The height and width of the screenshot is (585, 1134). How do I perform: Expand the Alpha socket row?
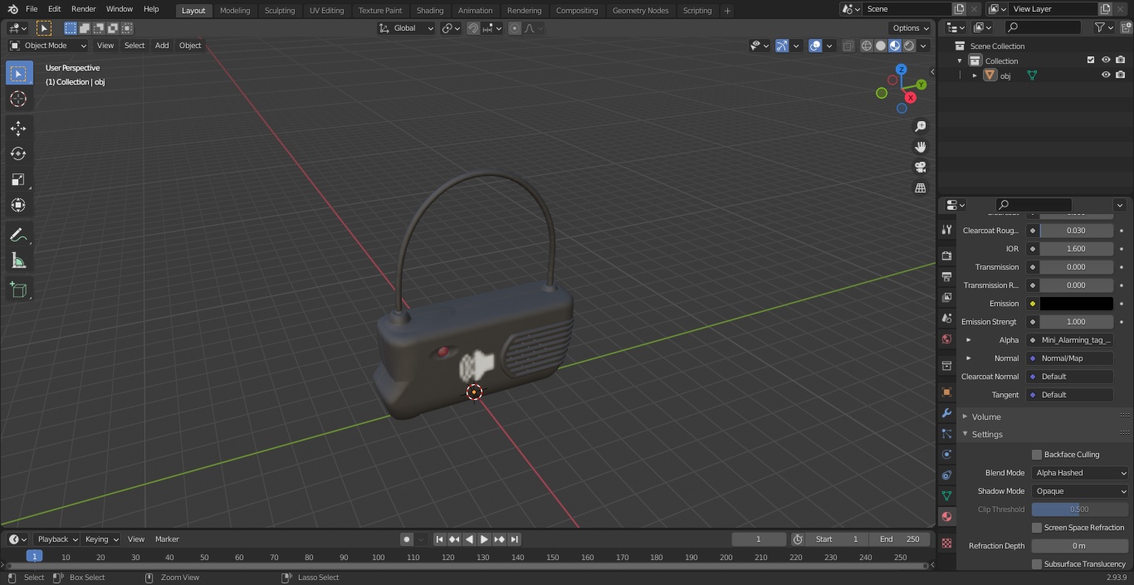(x=968, y=339)
